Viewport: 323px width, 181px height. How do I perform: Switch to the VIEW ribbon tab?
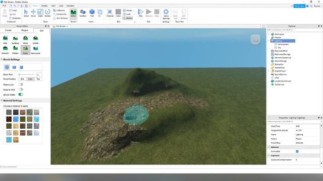point(61,6)
